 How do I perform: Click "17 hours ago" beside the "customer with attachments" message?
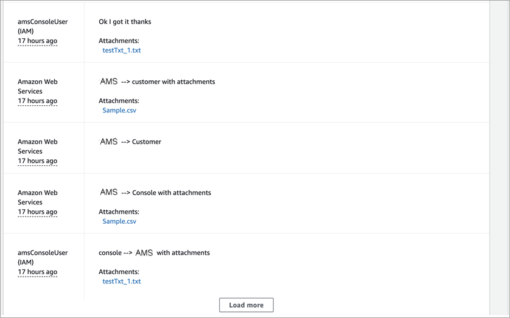(37, 101)
